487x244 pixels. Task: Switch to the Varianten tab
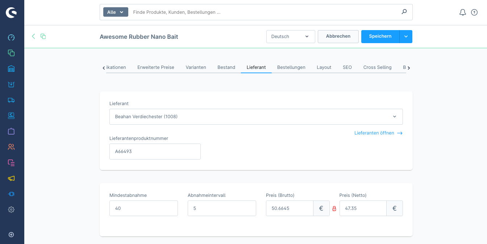196,67
